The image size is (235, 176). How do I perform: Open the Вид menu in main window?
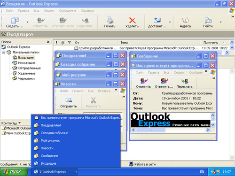coord(36,11)
